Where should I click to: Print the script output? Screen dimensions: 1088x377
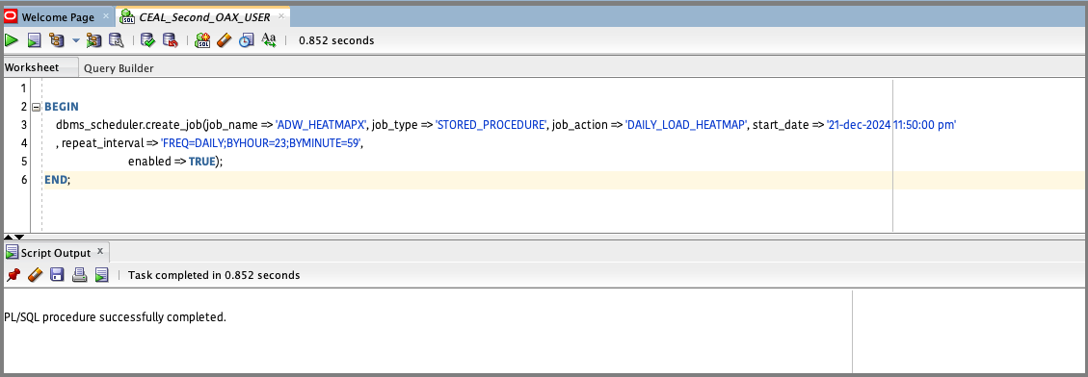80,275
